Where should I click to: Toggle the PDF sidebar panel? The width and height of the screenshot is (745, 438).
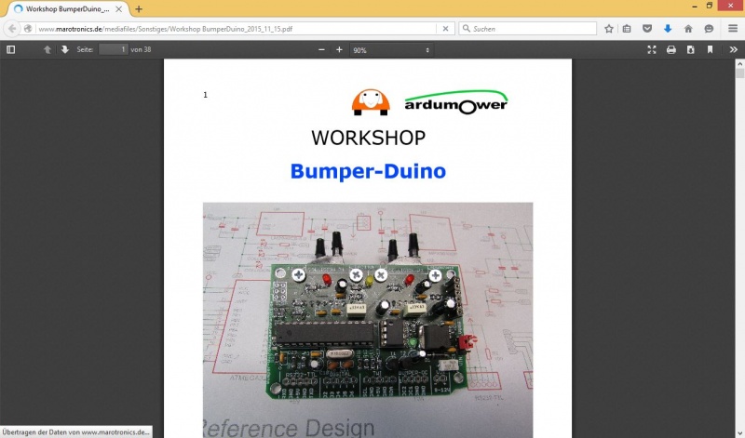pyautogui.click(x=11, y=49)
